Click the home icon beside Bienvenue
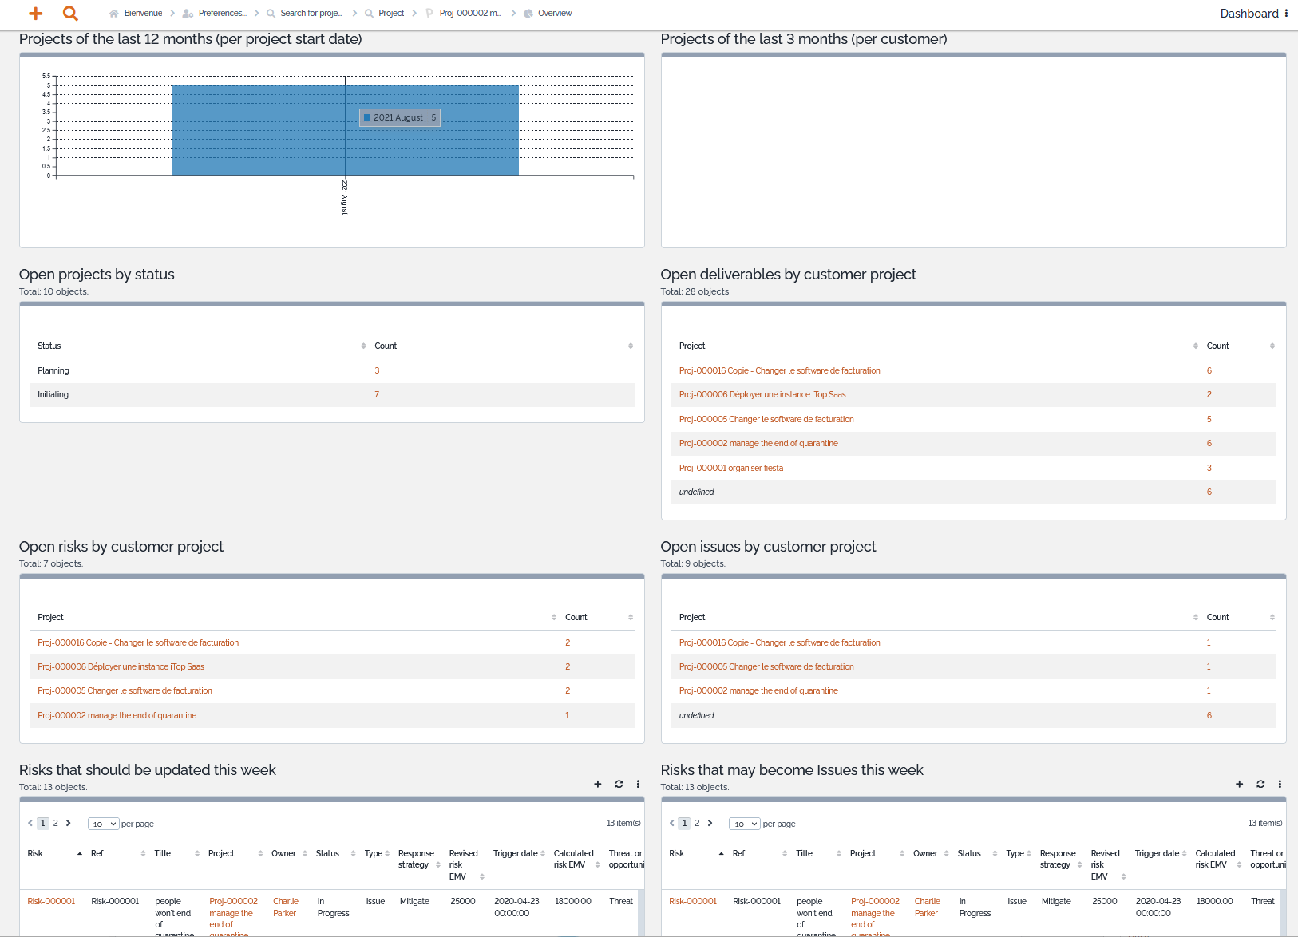This screenshot has width=1298, height=937. pyautogui.click(x=113, y=13)
